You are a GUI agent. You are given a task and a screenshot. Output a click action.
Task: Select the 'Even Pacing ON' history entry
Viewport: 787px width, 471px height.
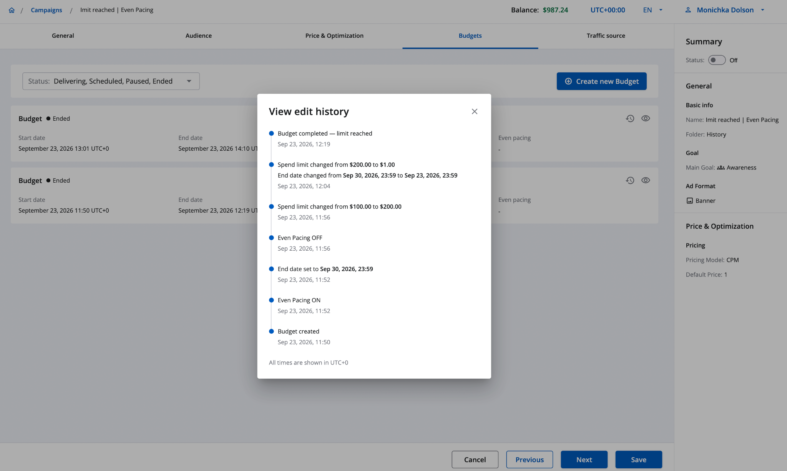click(299, 300)
